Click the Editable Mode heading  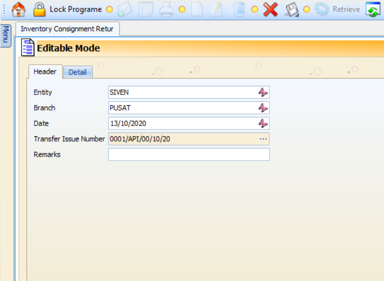pos(68,48)
